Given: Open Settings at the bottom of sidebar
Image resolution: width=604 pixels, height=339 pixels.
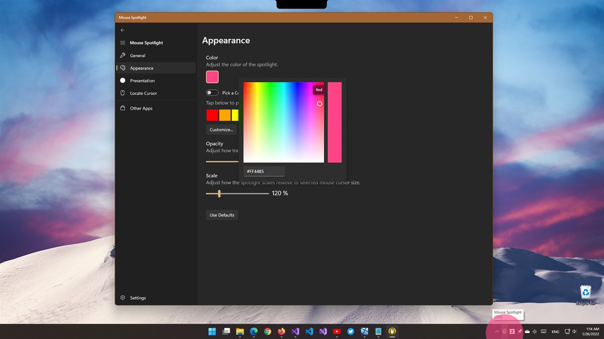Looking at the screenshot, I should [138, 298].
